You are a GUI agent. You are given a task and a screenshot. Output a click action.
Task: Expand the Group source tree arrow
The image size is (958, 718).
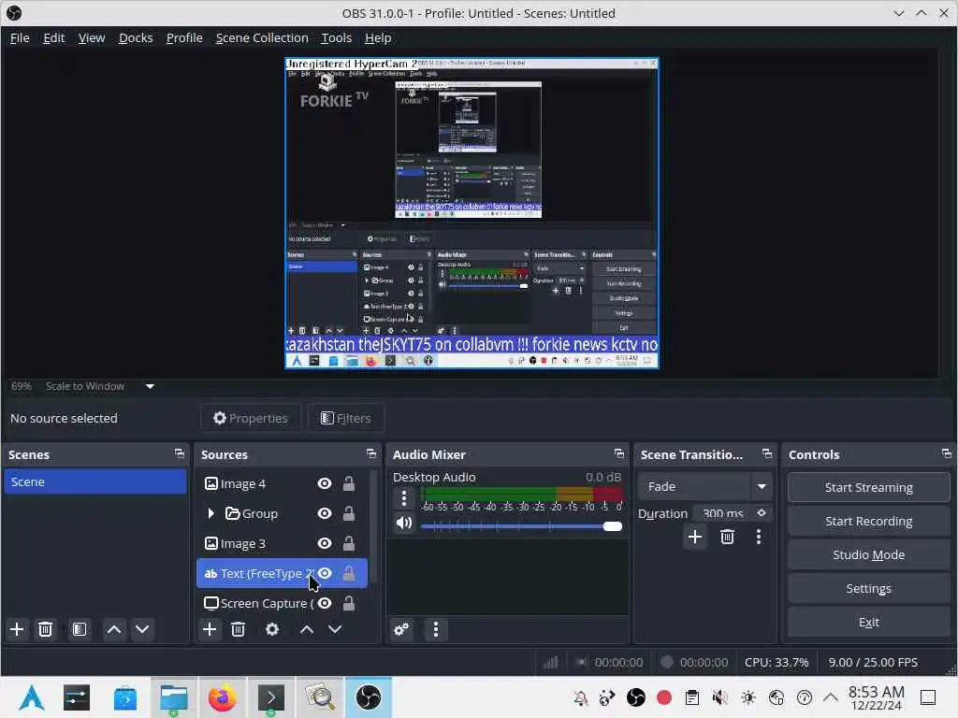click(210, 513)
